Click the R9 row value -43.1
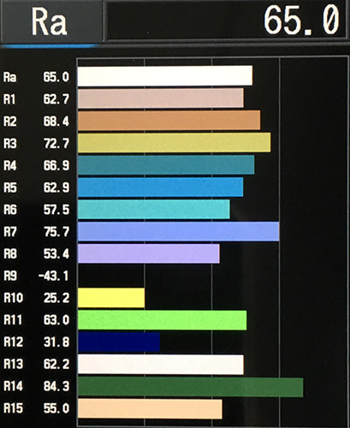 53,276
